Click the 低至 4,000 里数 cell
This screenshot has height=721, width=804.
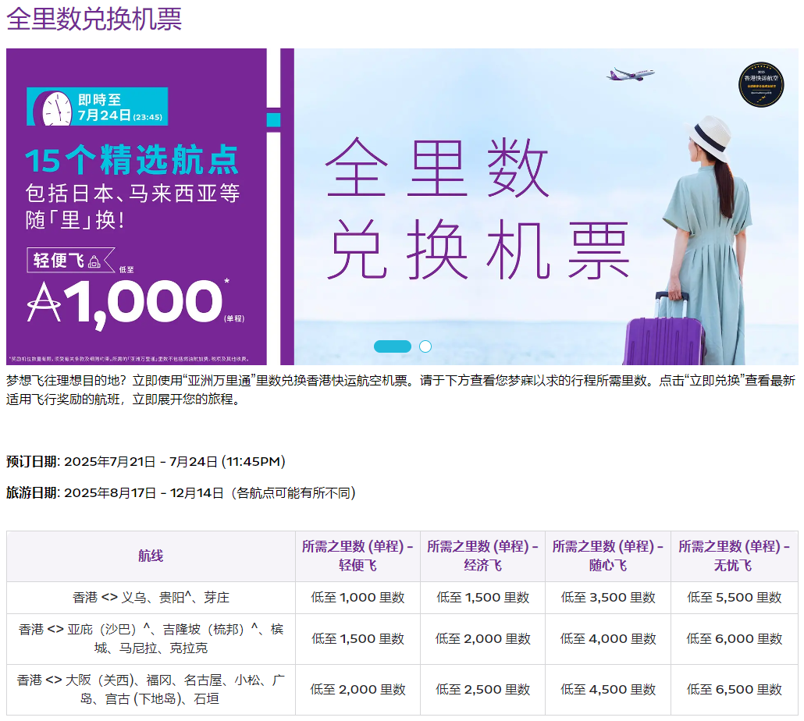607,639
